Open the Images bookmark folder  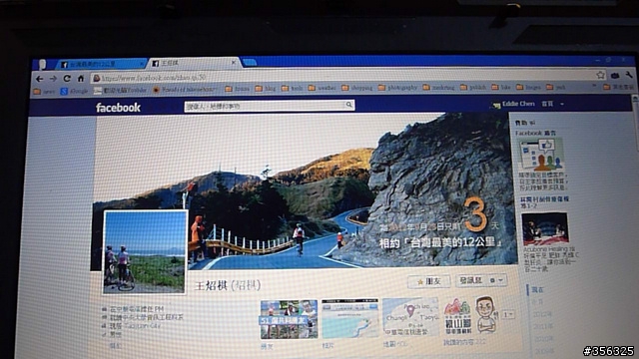528,87
